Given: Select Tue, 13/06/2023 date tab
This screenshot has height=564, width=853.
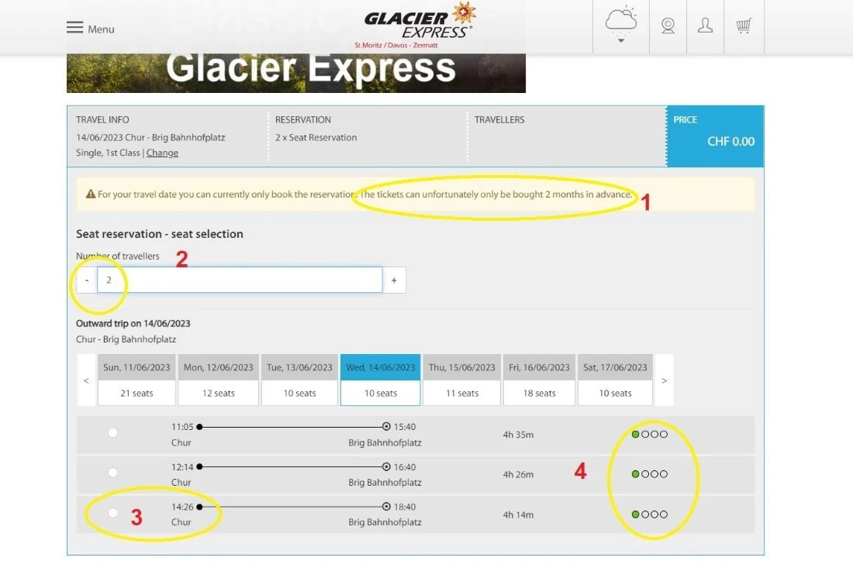Looking at the screenshot, I should [x=299, y=380].
